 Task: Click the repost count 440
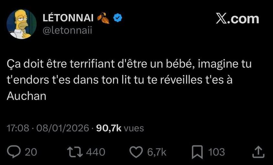point(96,152)
